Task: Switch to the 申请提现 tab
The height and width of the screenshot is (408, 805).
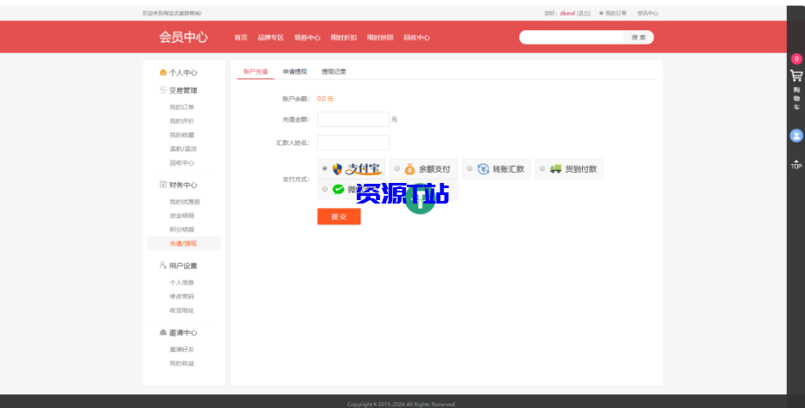Action: tap(295, 72)
